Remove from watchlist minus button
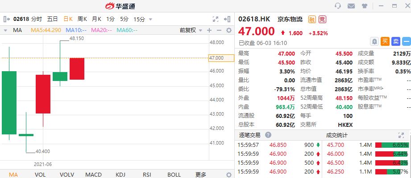This screenshot has height=178, width=411. coord(407,41)
